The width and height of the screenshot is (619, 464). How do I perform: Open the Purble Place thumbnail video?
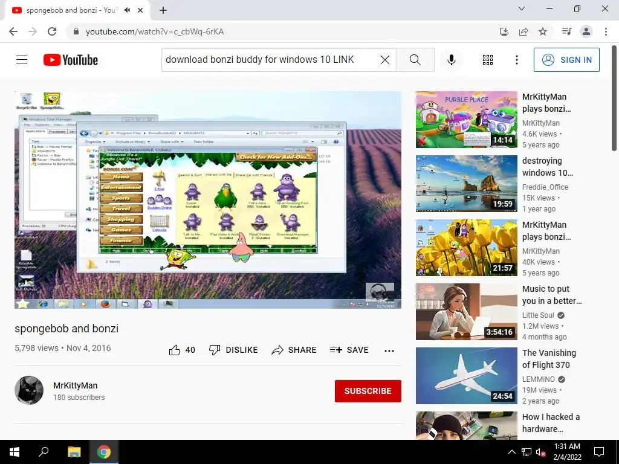tap(466, 120)
